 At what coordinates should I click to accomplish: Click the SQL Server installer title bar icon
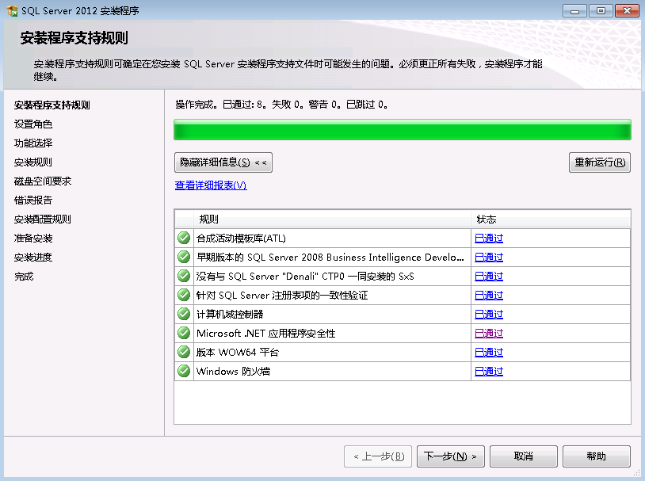[13, 10]
